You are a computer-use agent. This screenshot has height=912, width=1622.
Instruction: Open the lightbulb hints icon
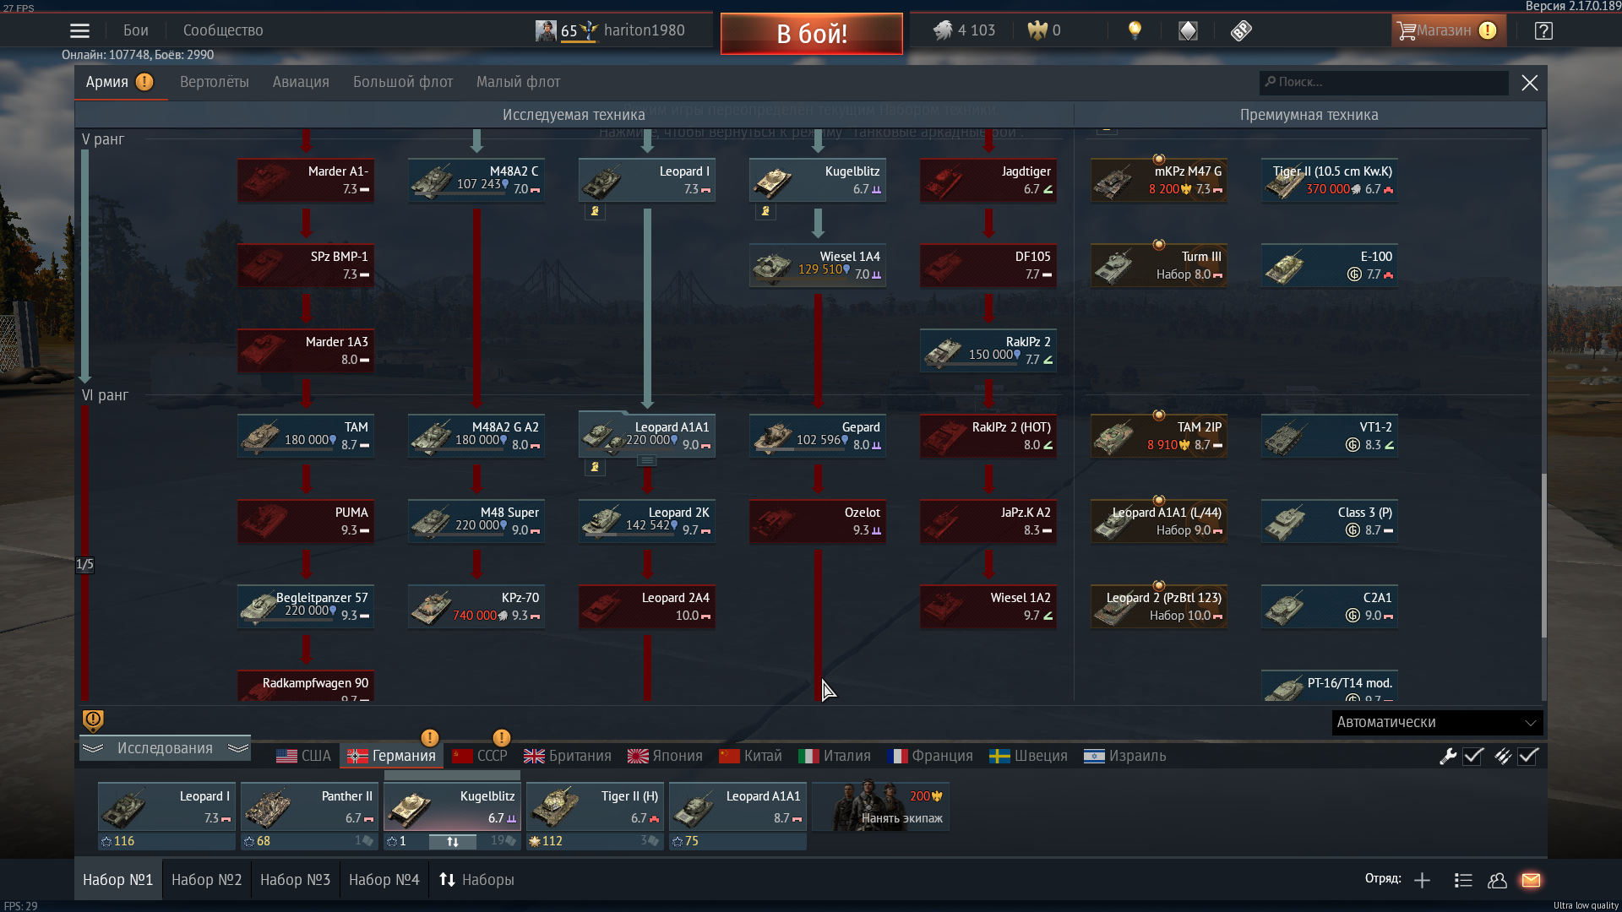click(x=1135, y=31)
